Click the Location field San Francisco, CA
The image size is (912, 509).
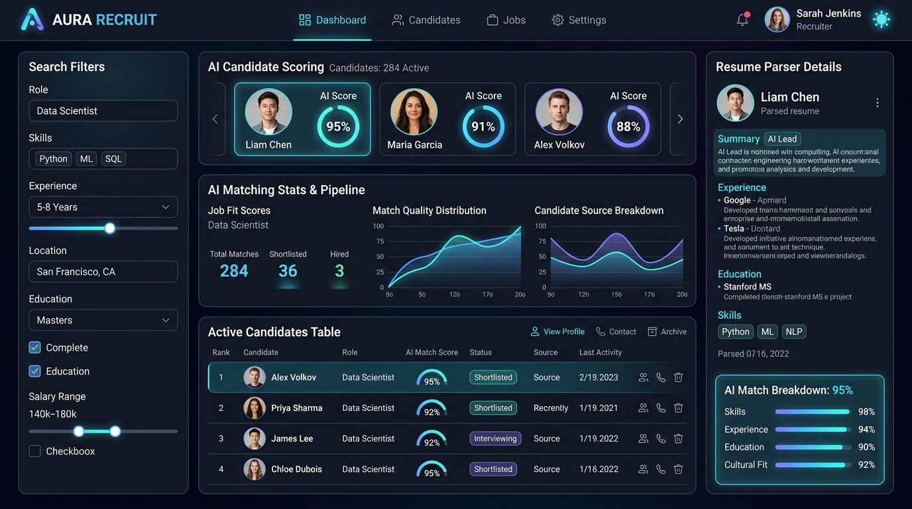point(103,272)
